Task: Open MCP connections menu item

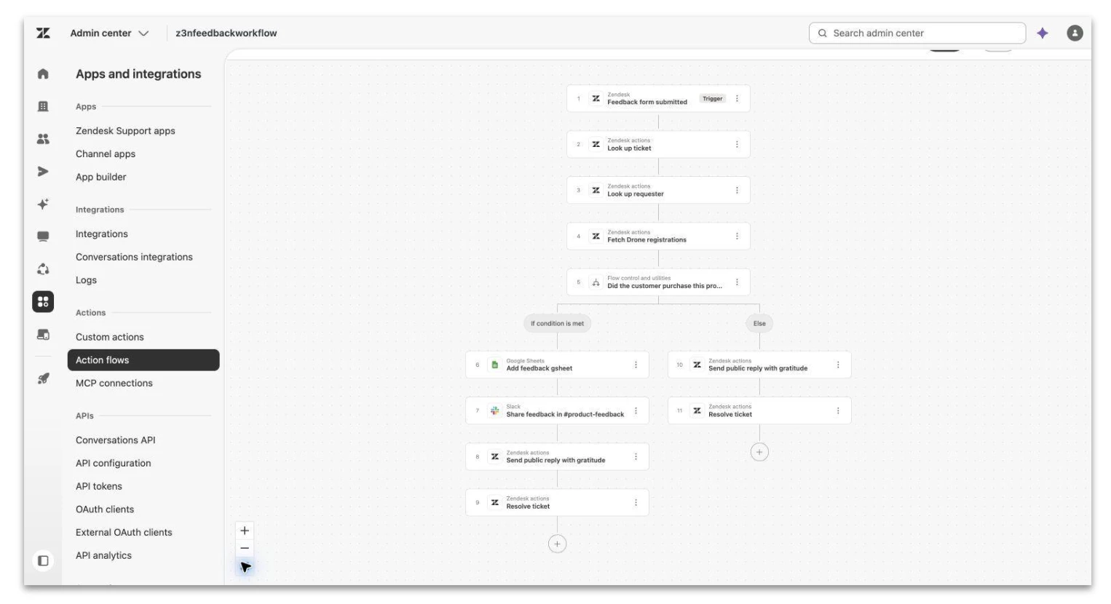Action: tap(114, 383)
